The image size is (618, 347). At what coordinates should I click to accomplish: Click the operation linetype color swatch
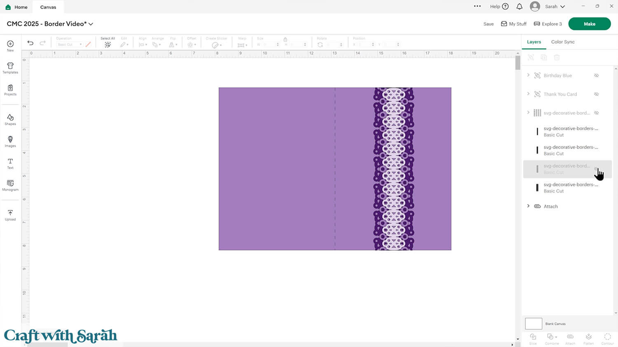[88, 44]
